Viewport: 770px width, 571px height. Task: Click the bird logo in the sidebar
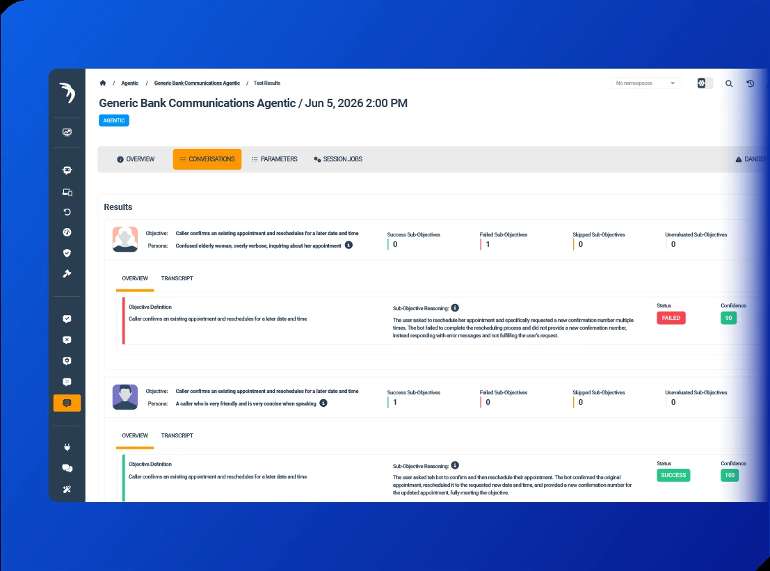pyautogui.click(x=67, y=93)
